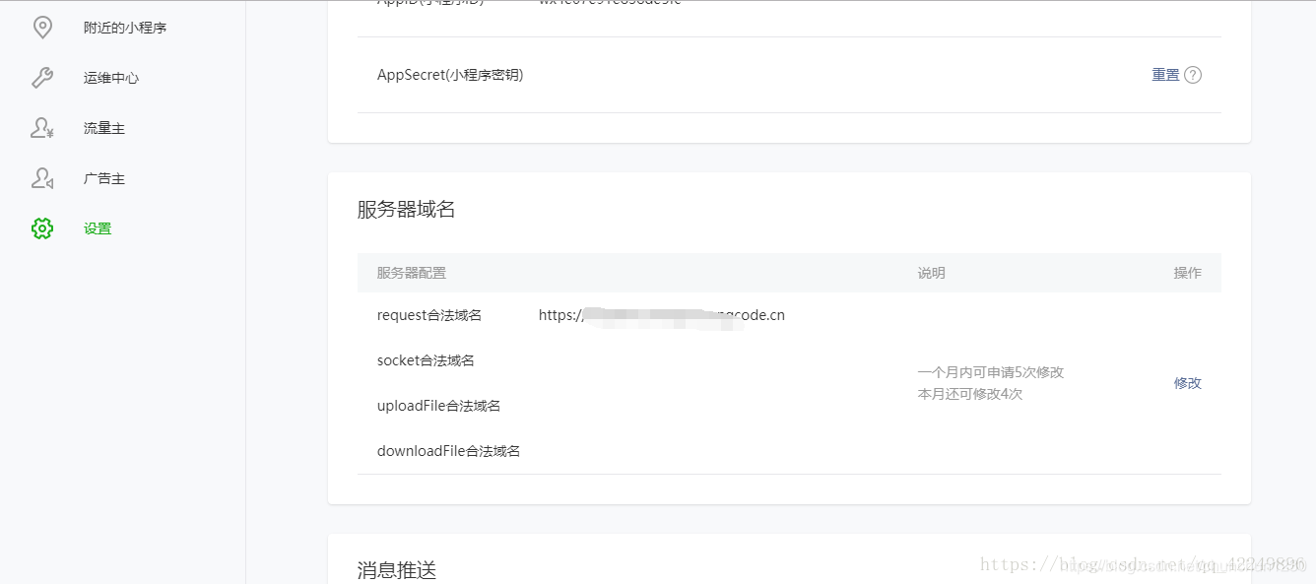Click the https request domain value
Screen dimensions: 1316x584
pyautogui.click(x=662, y=315)
